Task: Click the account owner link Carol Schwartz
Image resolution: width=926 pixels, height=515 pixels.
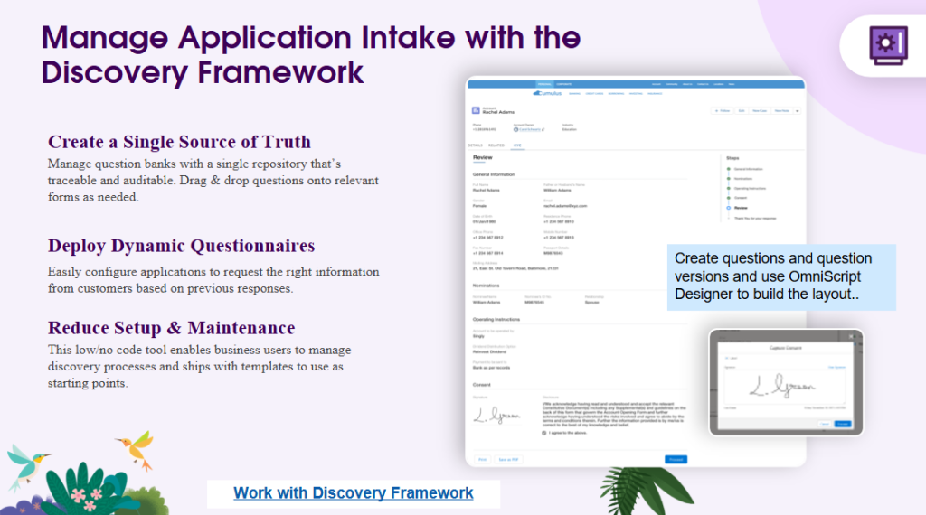Action: pos(530,129)
